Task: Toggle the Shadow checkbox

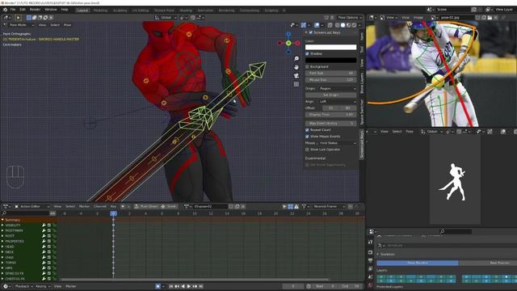Action: (307, 53)
